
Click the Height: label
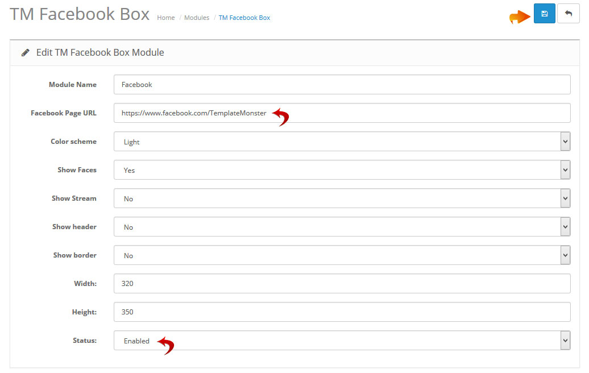tap(85, 312)
